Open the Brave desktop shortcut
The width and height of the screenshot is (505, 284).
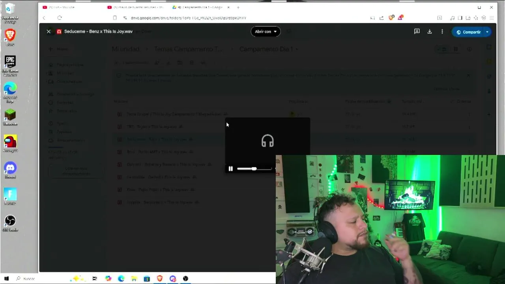[10, 37]
